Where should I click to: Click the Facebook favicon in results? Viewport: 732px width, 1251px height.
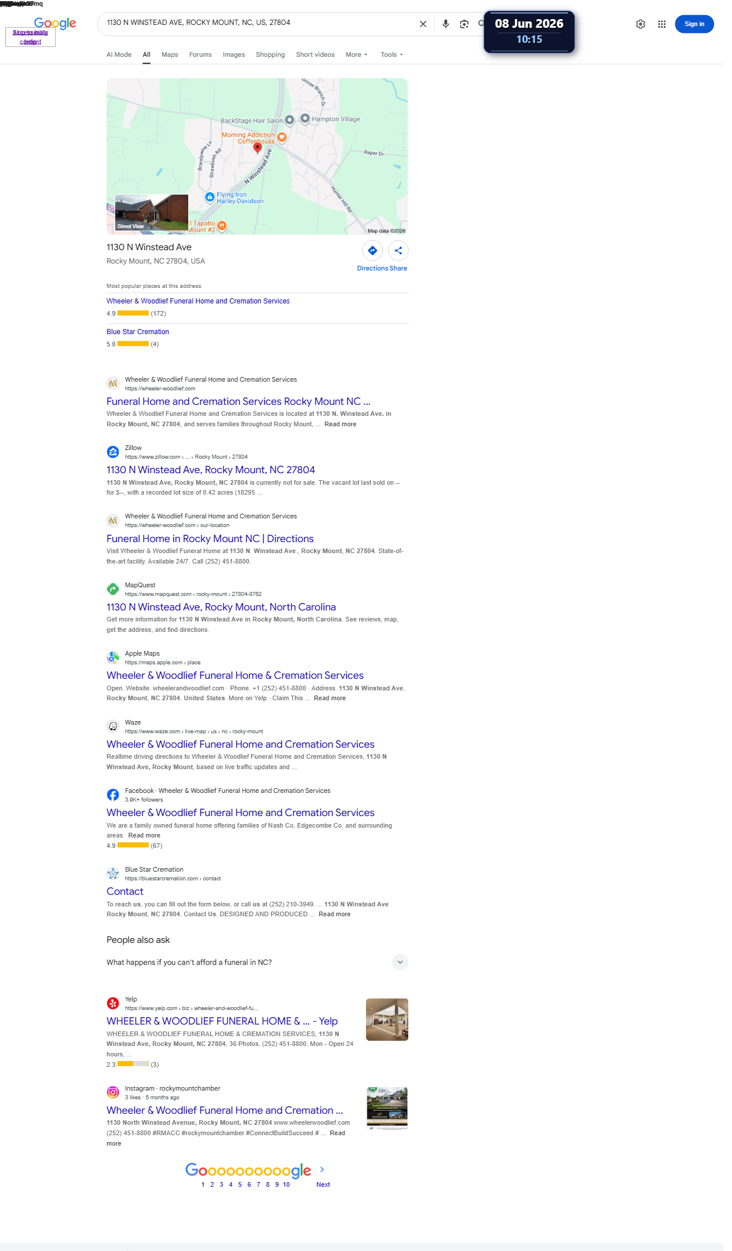[x=113, y=795]
